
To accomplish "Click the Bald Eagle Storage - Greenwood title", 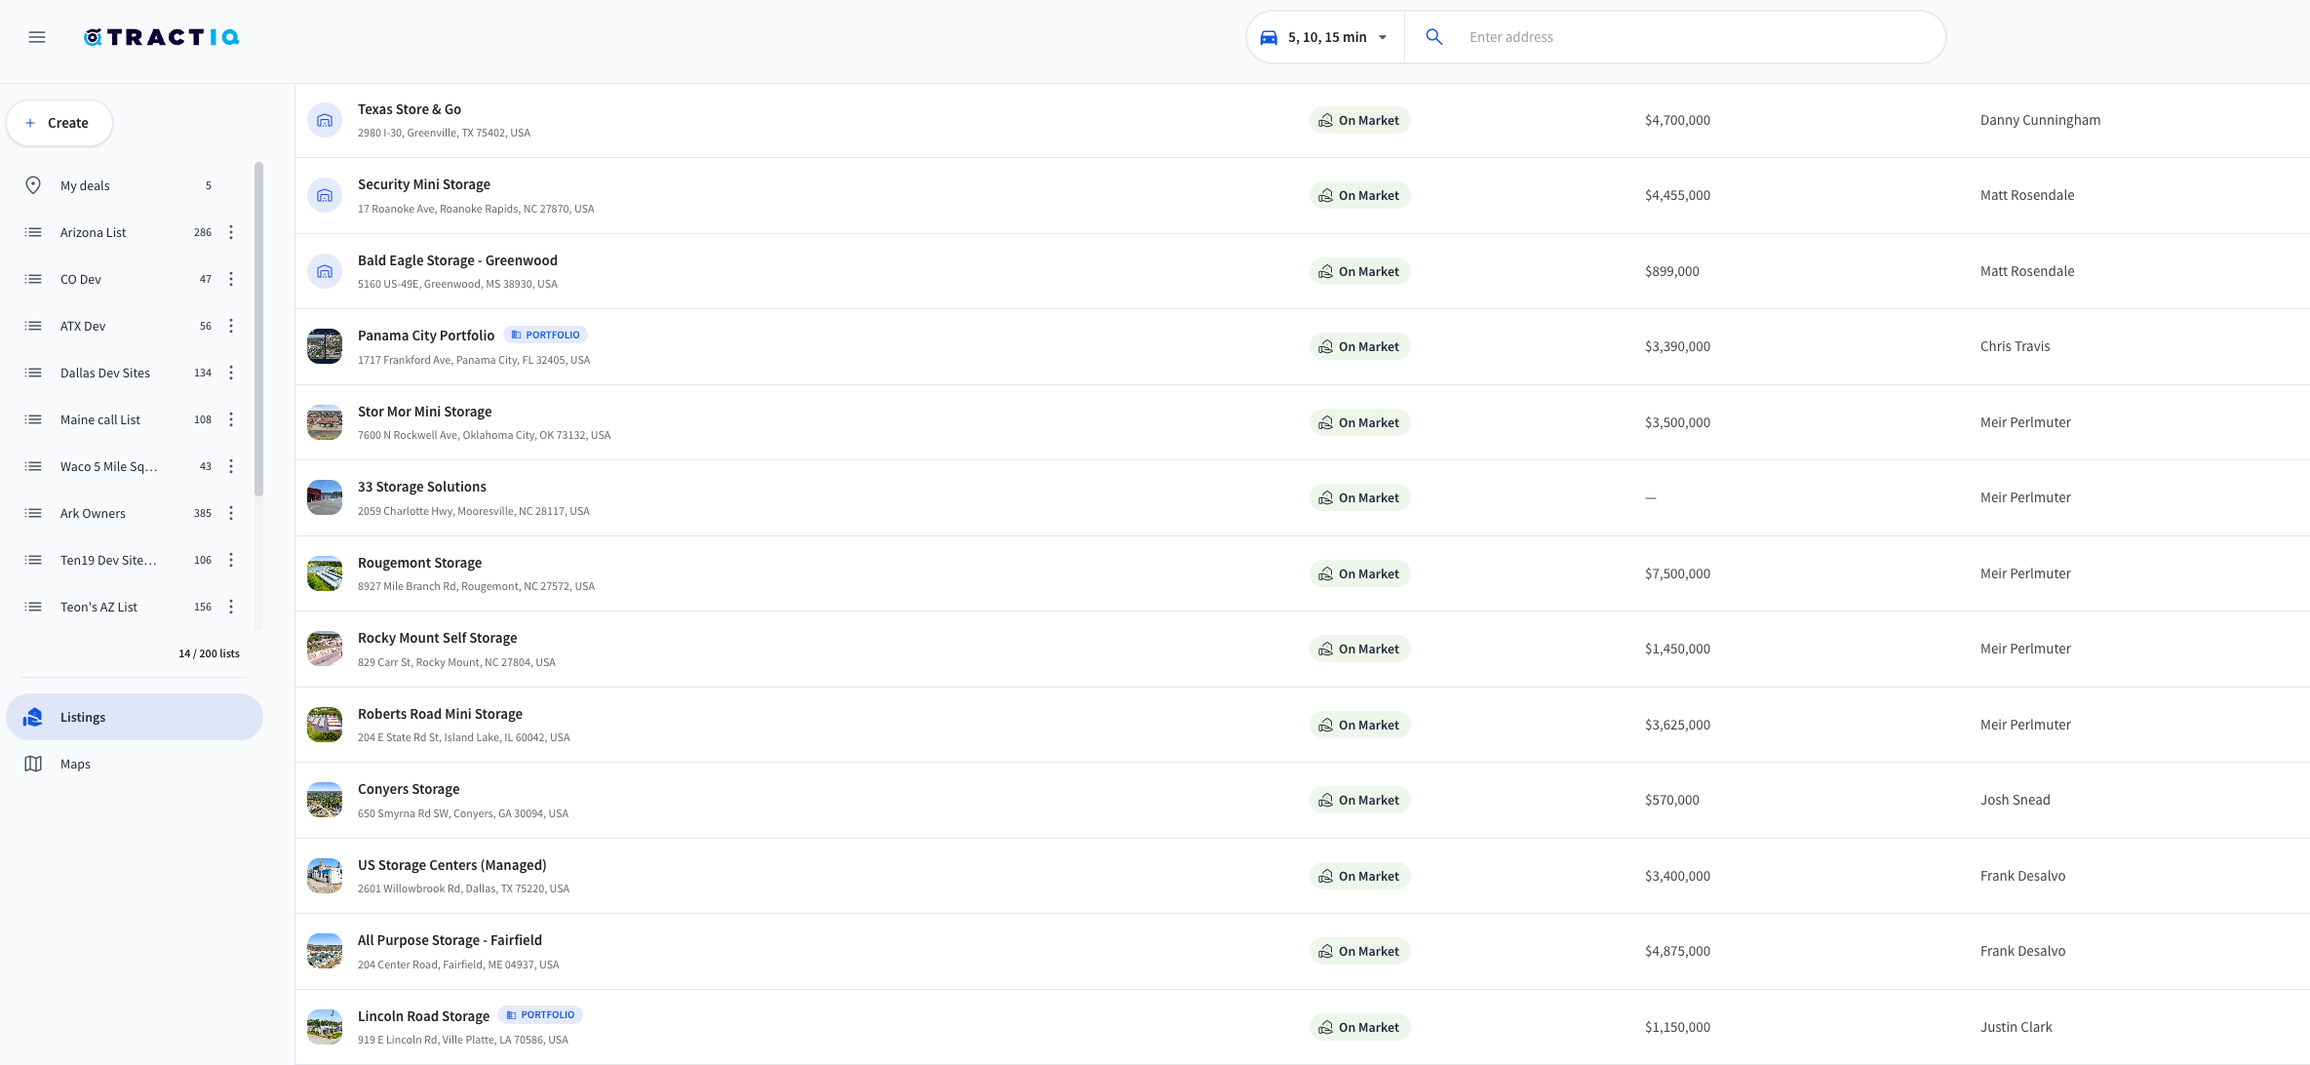I will 457,260.
